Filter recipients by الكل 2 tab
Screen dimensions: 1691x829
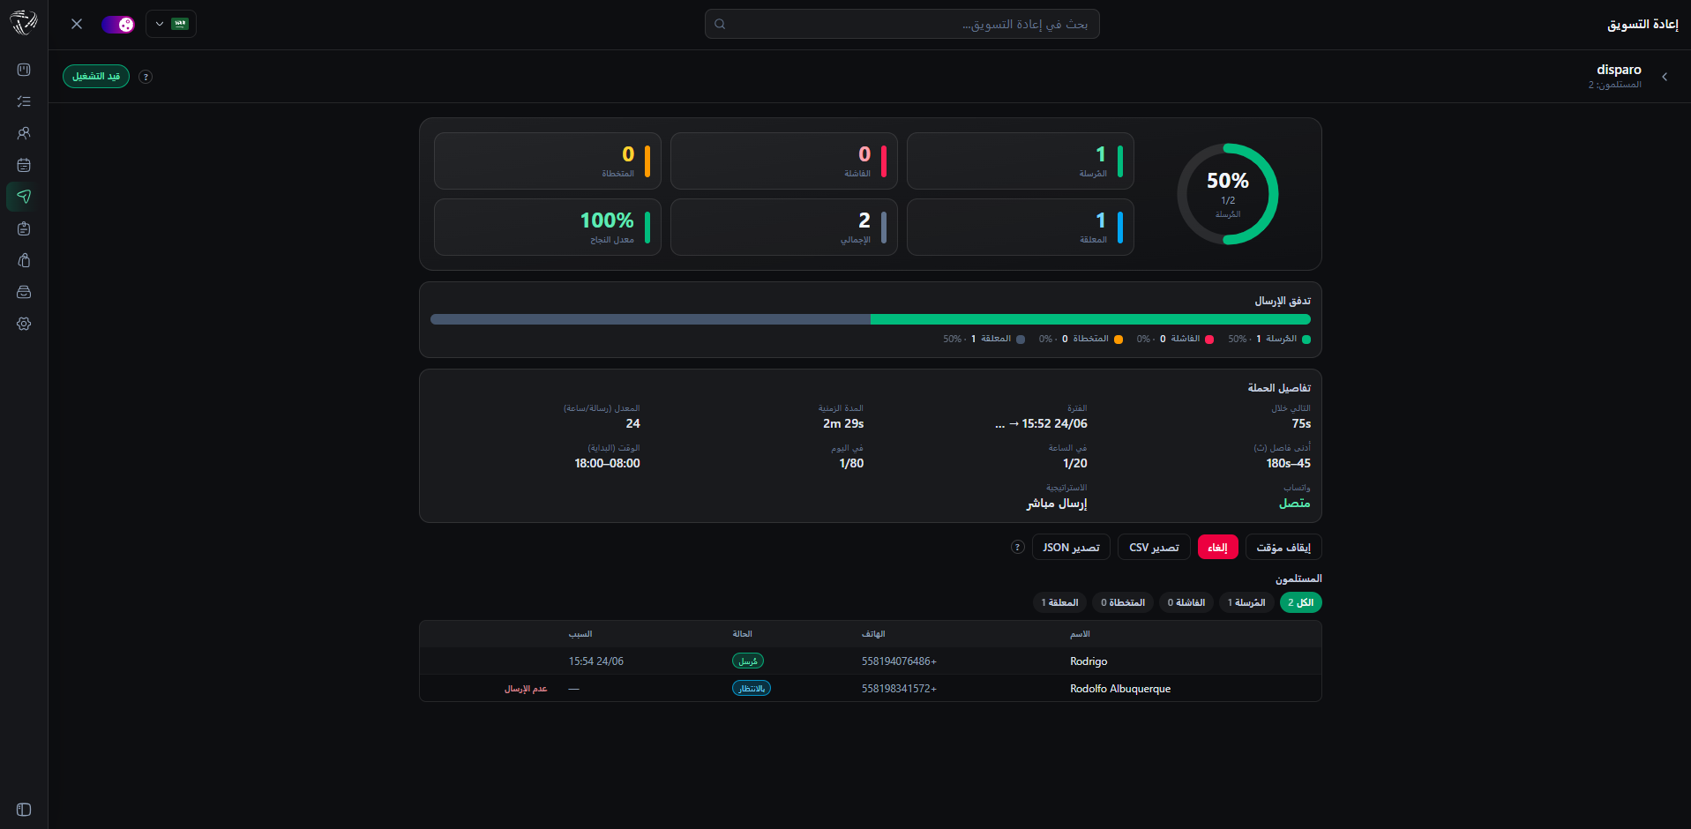coord(1300,602)
